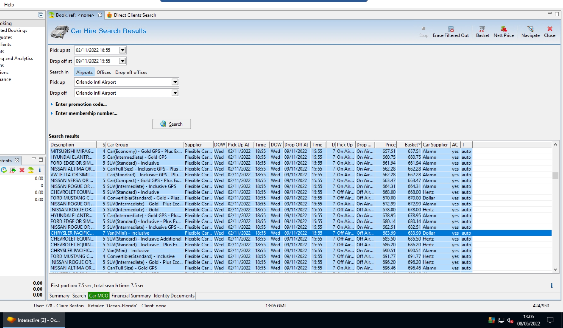Image resolution: width=563 pixels, height=328 pixels.
Task: Minimize the lower-left panel view
Action: coord(34,159)
